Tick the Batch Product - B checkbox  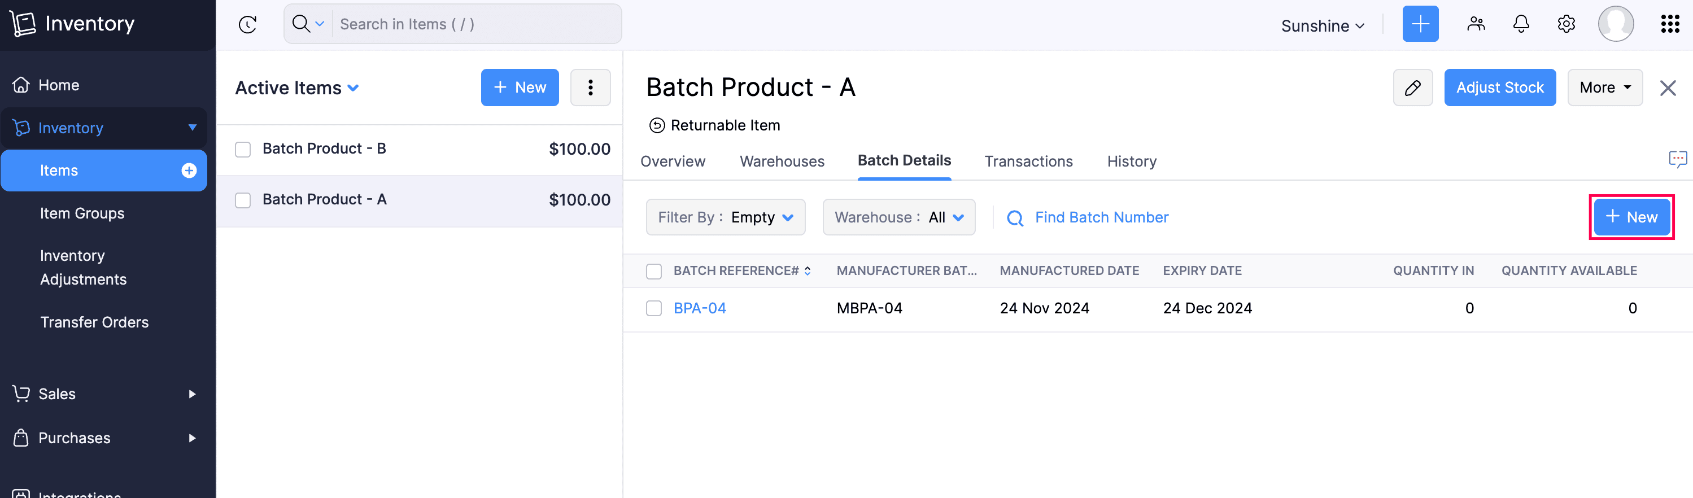pyautogui.click(x=243, y=150)
